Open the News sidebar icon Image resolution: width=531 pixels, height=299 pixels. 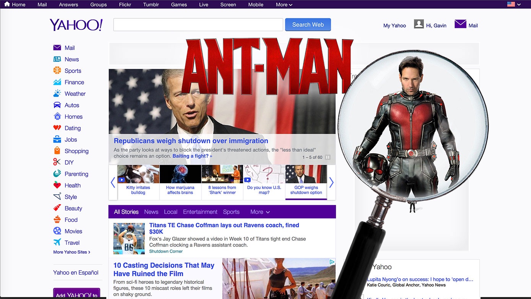[x=57, y=59]
